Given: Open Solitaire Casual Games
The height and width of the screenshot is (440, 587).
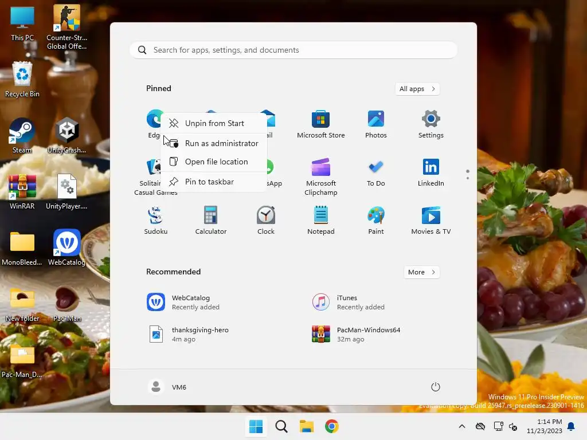Looking at the screenshot, I should coord(152,177).
